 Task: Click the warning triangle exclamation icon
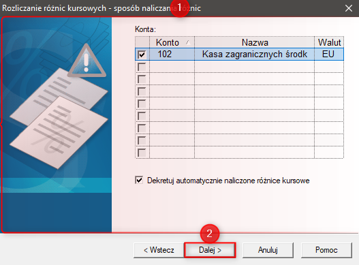tap(87, 61)
